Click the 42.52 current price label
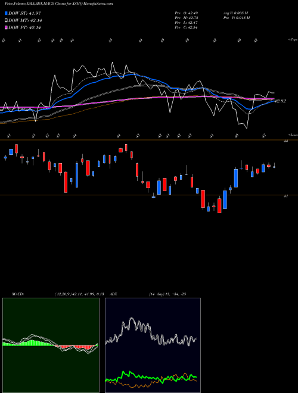Image resolution: width=298 pixels, height=393 pixels. coord(280,101)
